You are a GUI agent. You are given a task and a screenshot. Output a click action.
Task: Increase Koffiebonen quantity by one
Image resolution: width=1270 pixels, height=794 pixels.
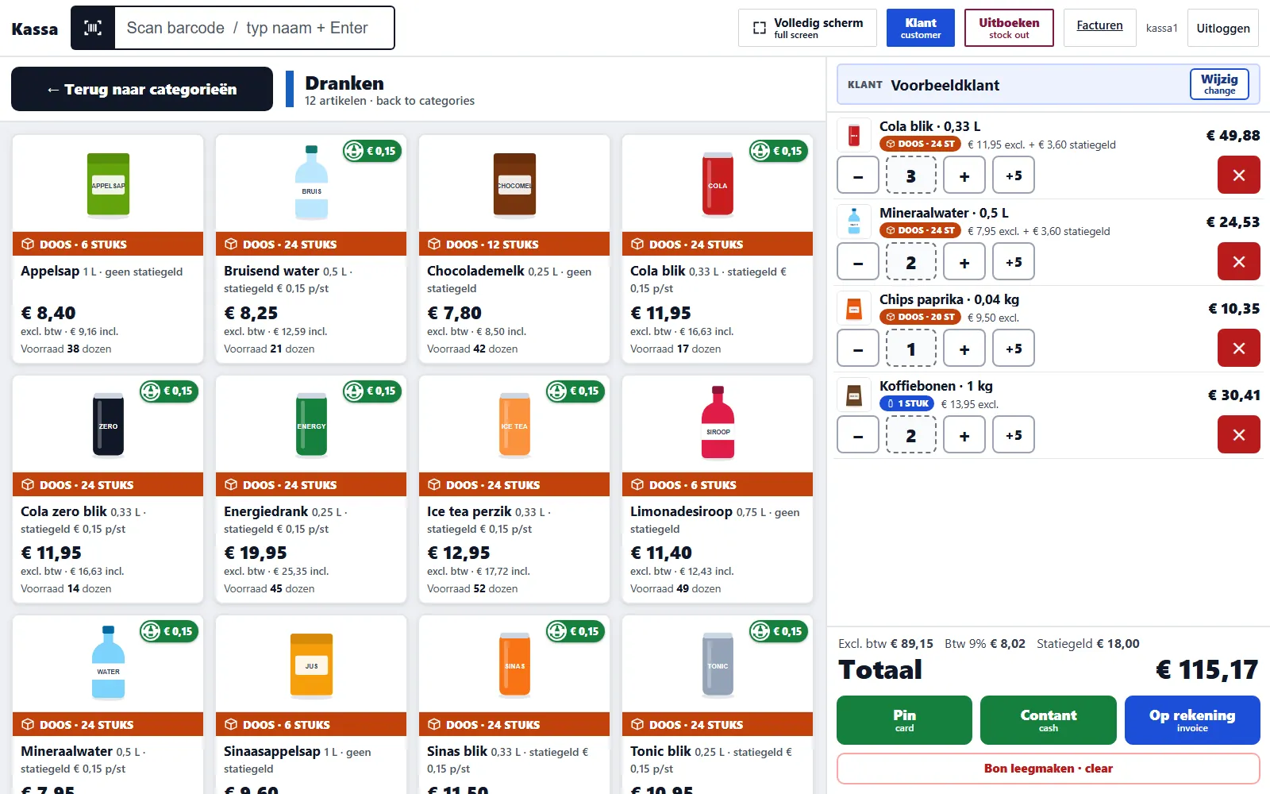(964, 435)
